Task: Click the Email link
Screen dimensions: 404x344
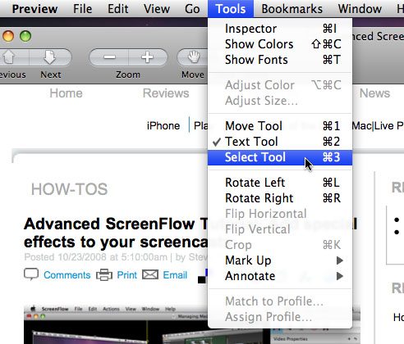Action: [x=175, y=275]
